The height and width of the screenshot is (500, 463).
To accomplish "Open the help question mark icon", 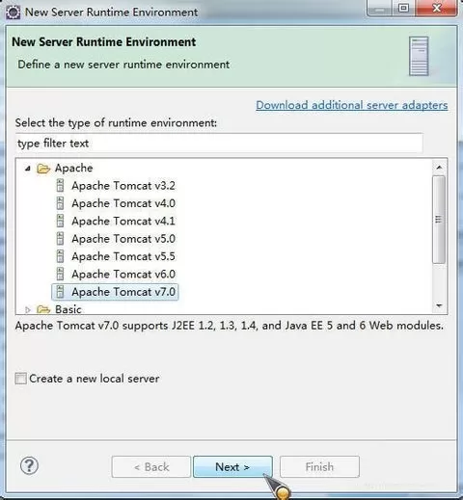I will tap(29, 465).
